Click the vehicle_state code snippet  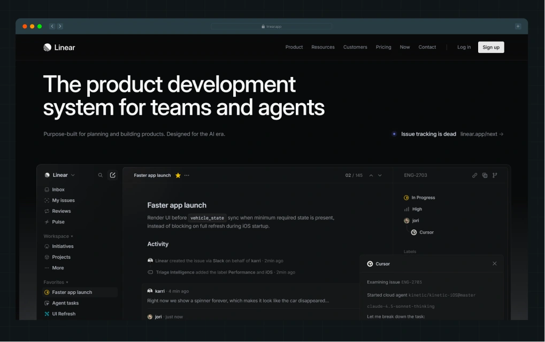point(207,218)
